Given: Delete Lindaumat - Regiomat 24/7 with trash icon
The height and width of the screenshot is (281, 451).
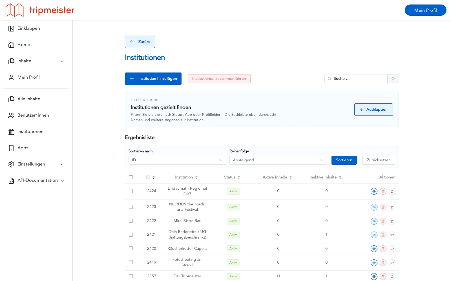Looking at the screenshot, I should tap(383, 191).
